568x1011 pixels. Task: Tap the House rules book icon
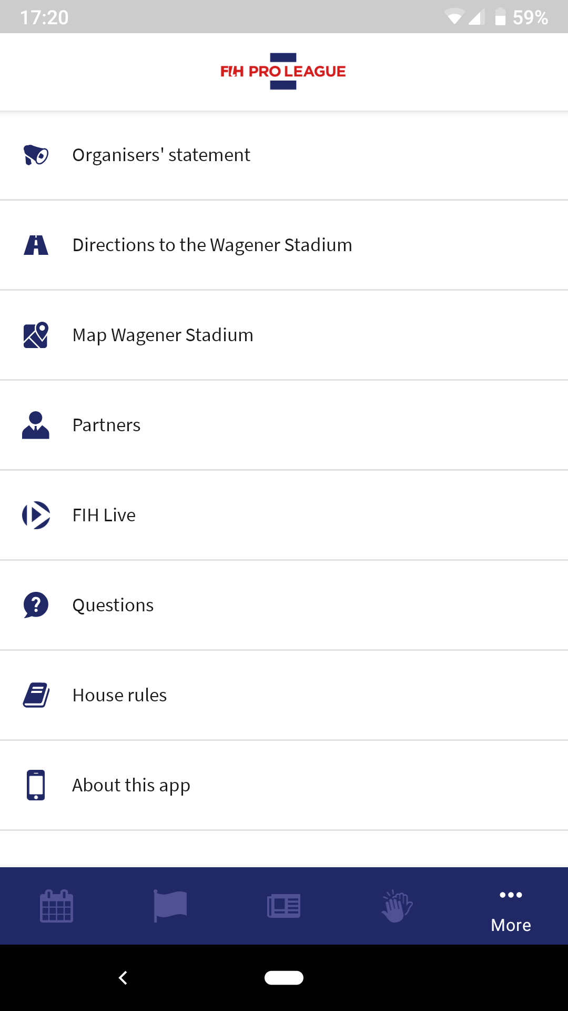click(36, 696)
